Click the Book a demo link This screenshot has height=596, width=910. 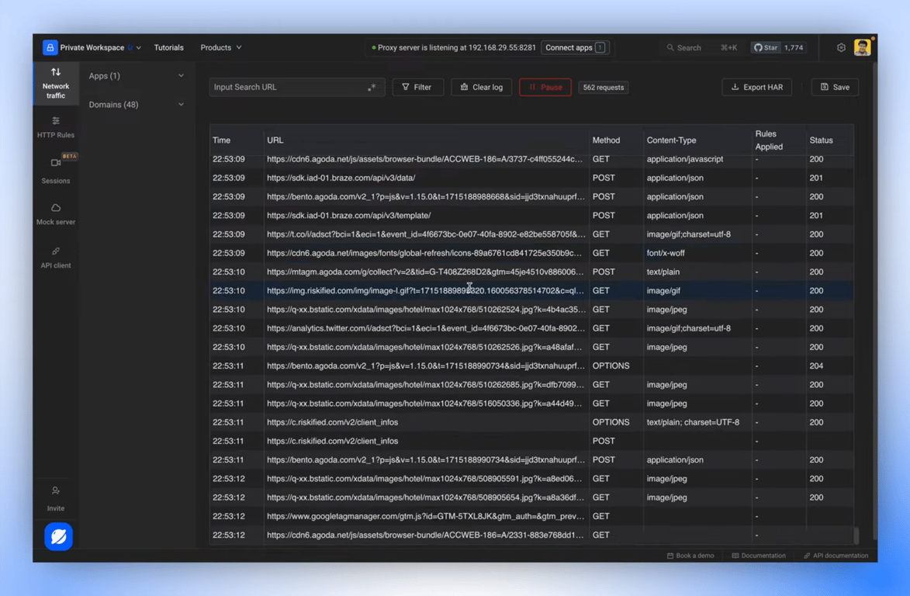pos(690,556)
